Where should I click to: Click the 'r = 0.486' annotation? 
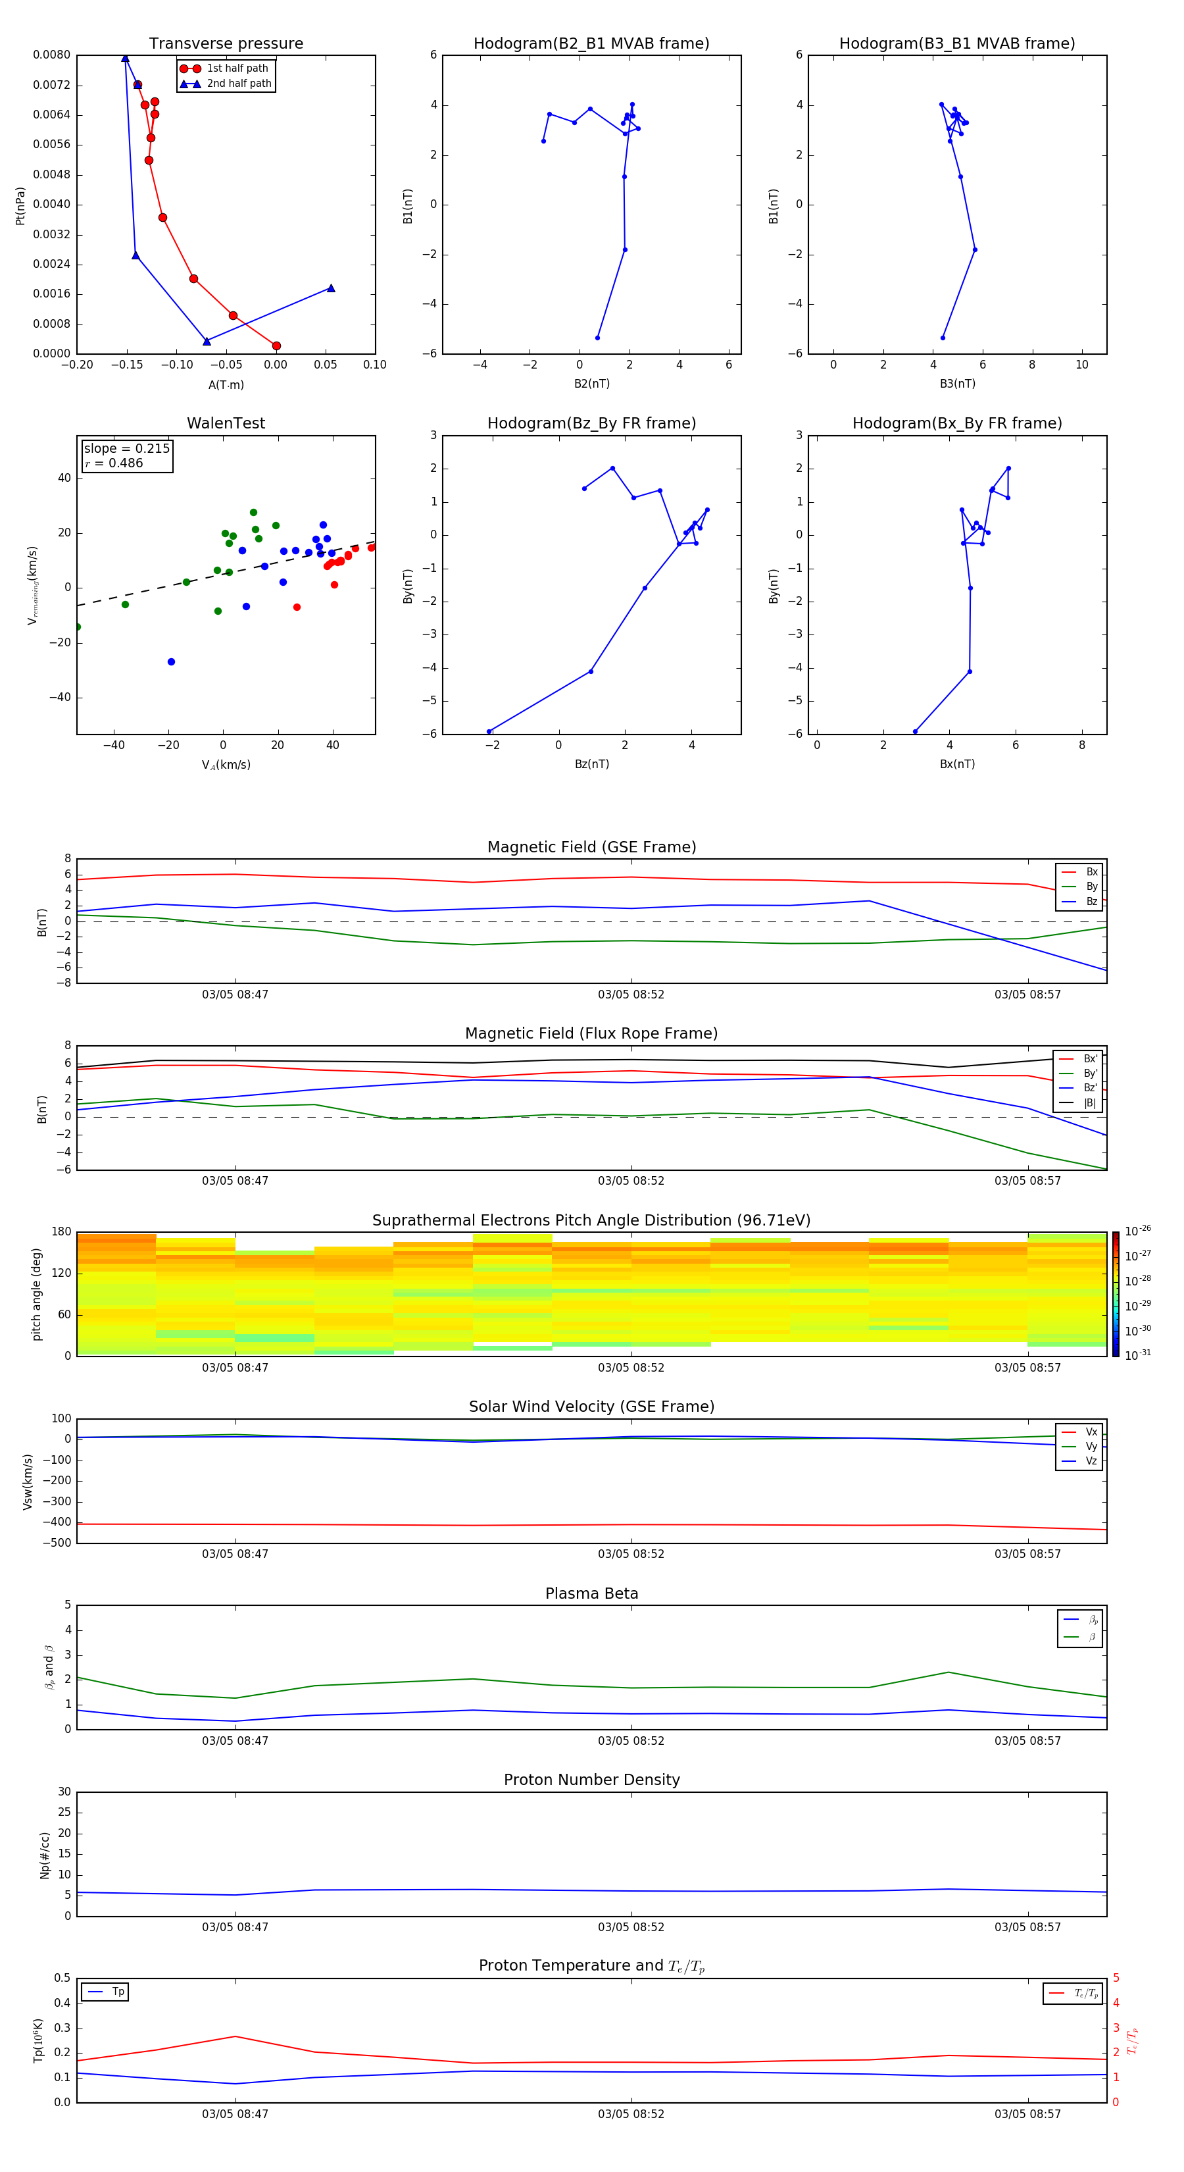pyautogui.click(x=114, y=463)
